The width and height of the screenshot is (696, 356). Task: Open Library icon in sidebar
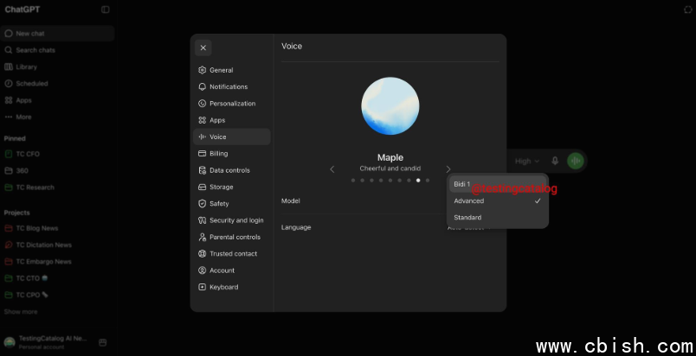[x=9, y=67]
